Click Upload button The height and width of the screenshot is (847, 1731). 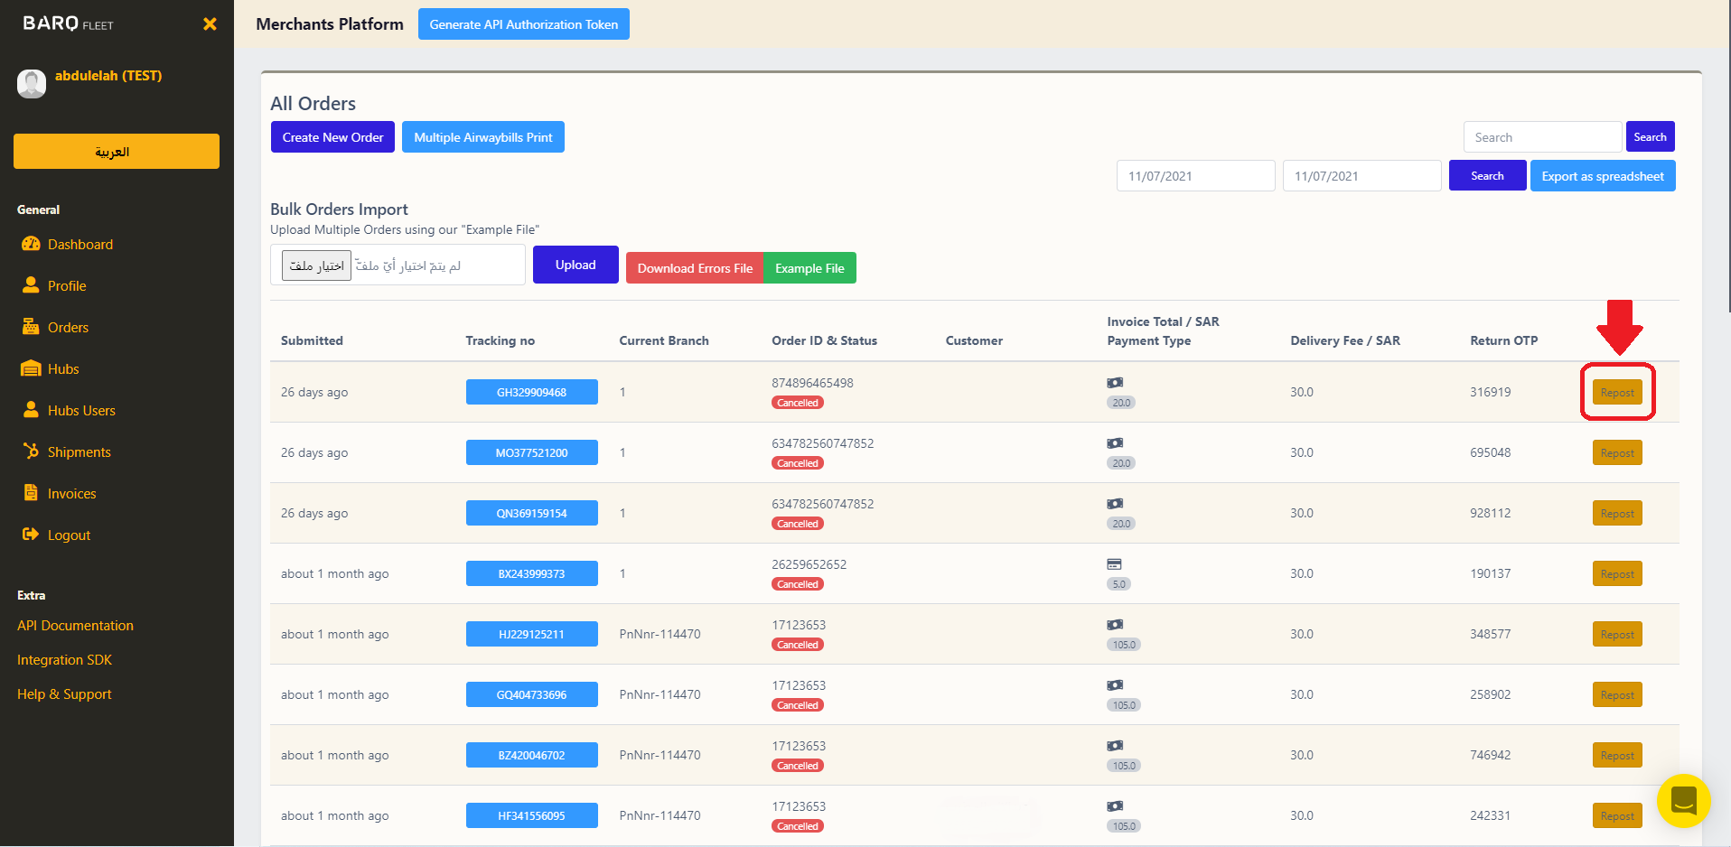(x=575, y=265)
